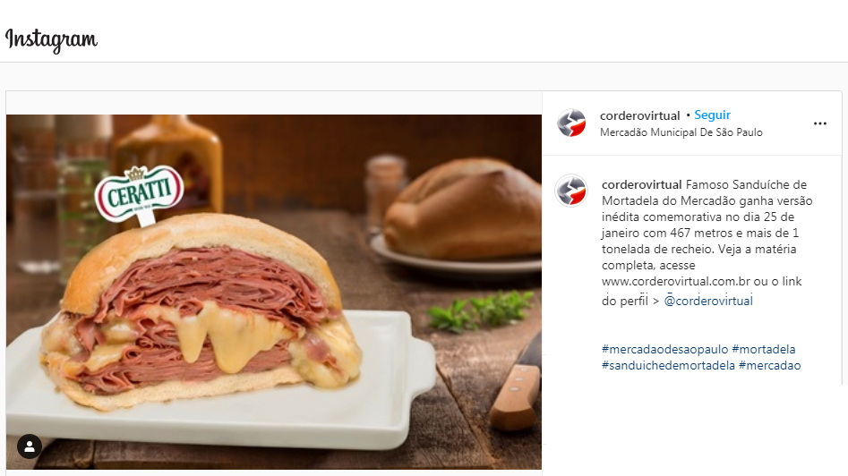Follow corderovirtual with the Seguir button
This screenshot has width=848, height=476.
712,115
